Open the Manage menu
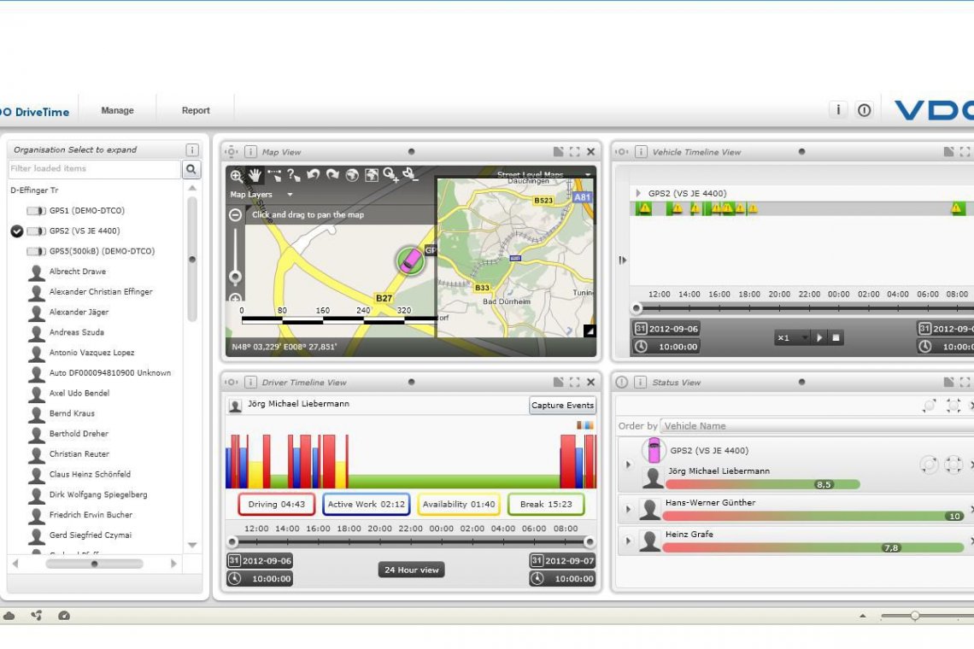Screen dimensions: 974x649 [x=117, y=110]
